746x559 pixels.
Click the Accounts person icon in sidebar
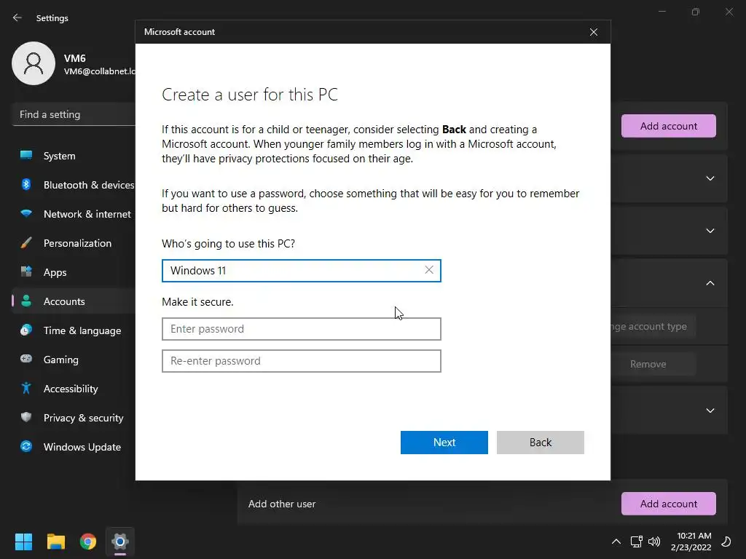[x=26, y=301]
